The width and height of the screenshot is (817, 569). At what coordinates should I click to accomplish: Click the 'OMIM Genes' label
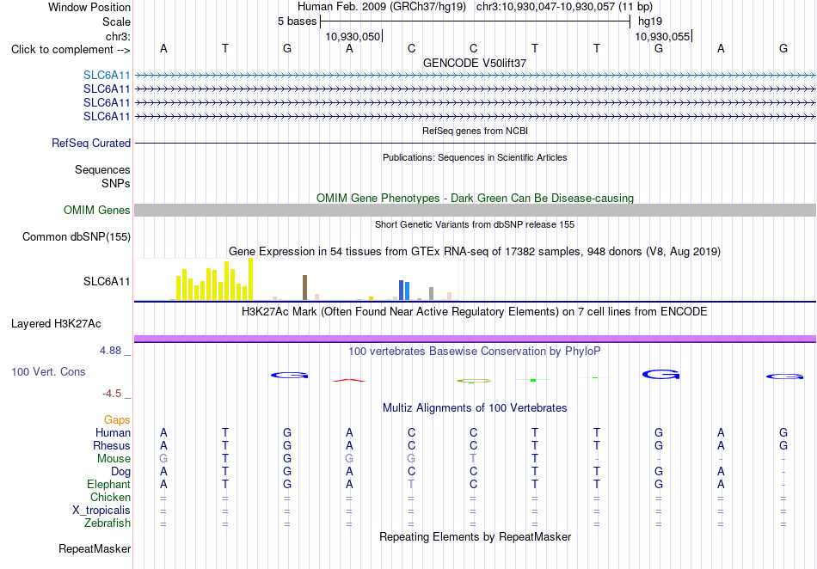click(x=96, y=211)
